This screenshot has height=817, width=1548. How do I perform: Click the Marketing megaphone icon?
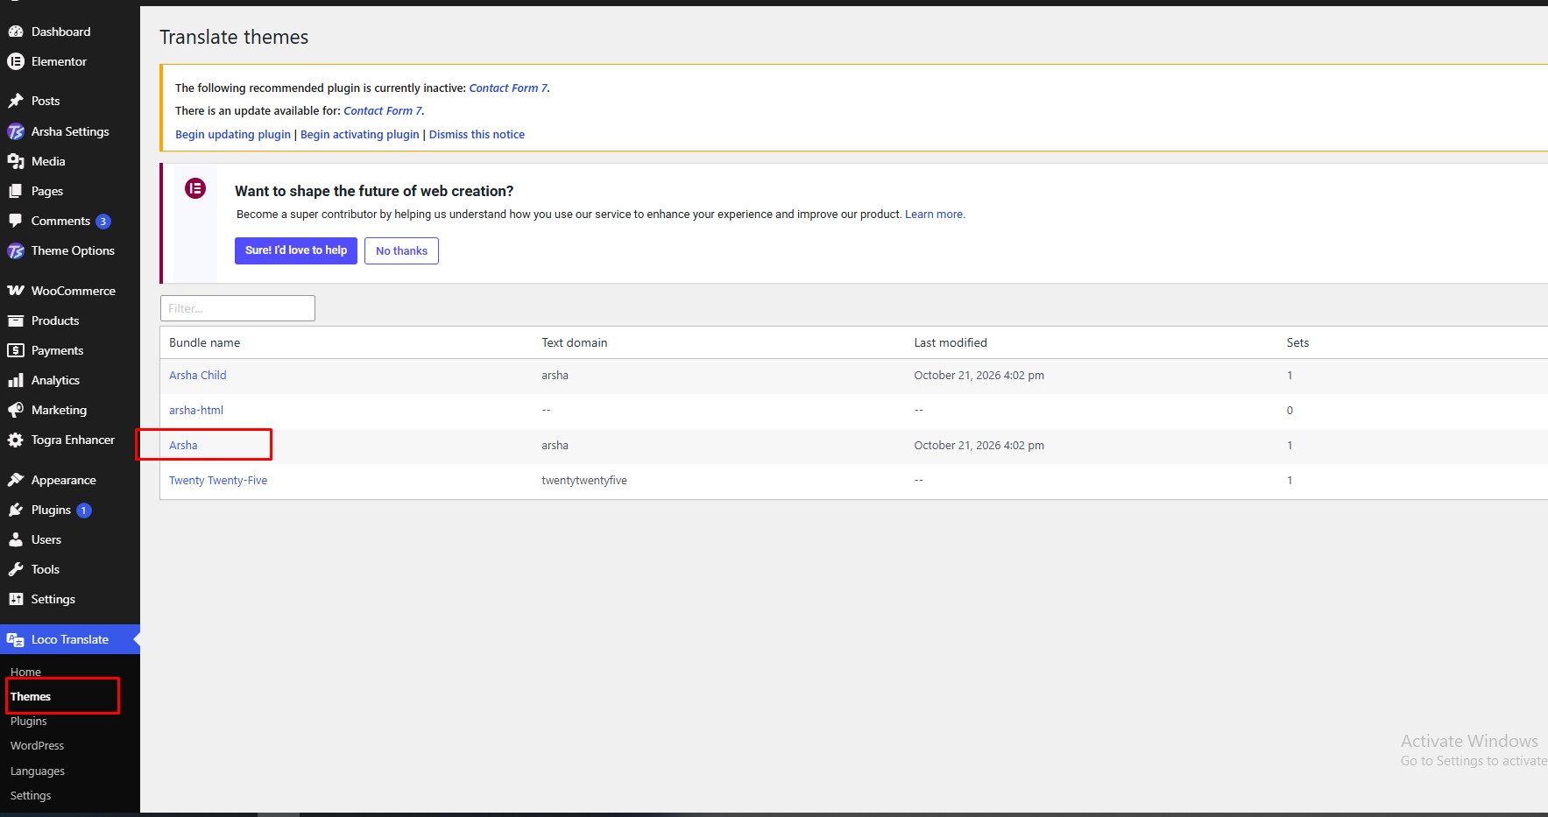[15, 410]
